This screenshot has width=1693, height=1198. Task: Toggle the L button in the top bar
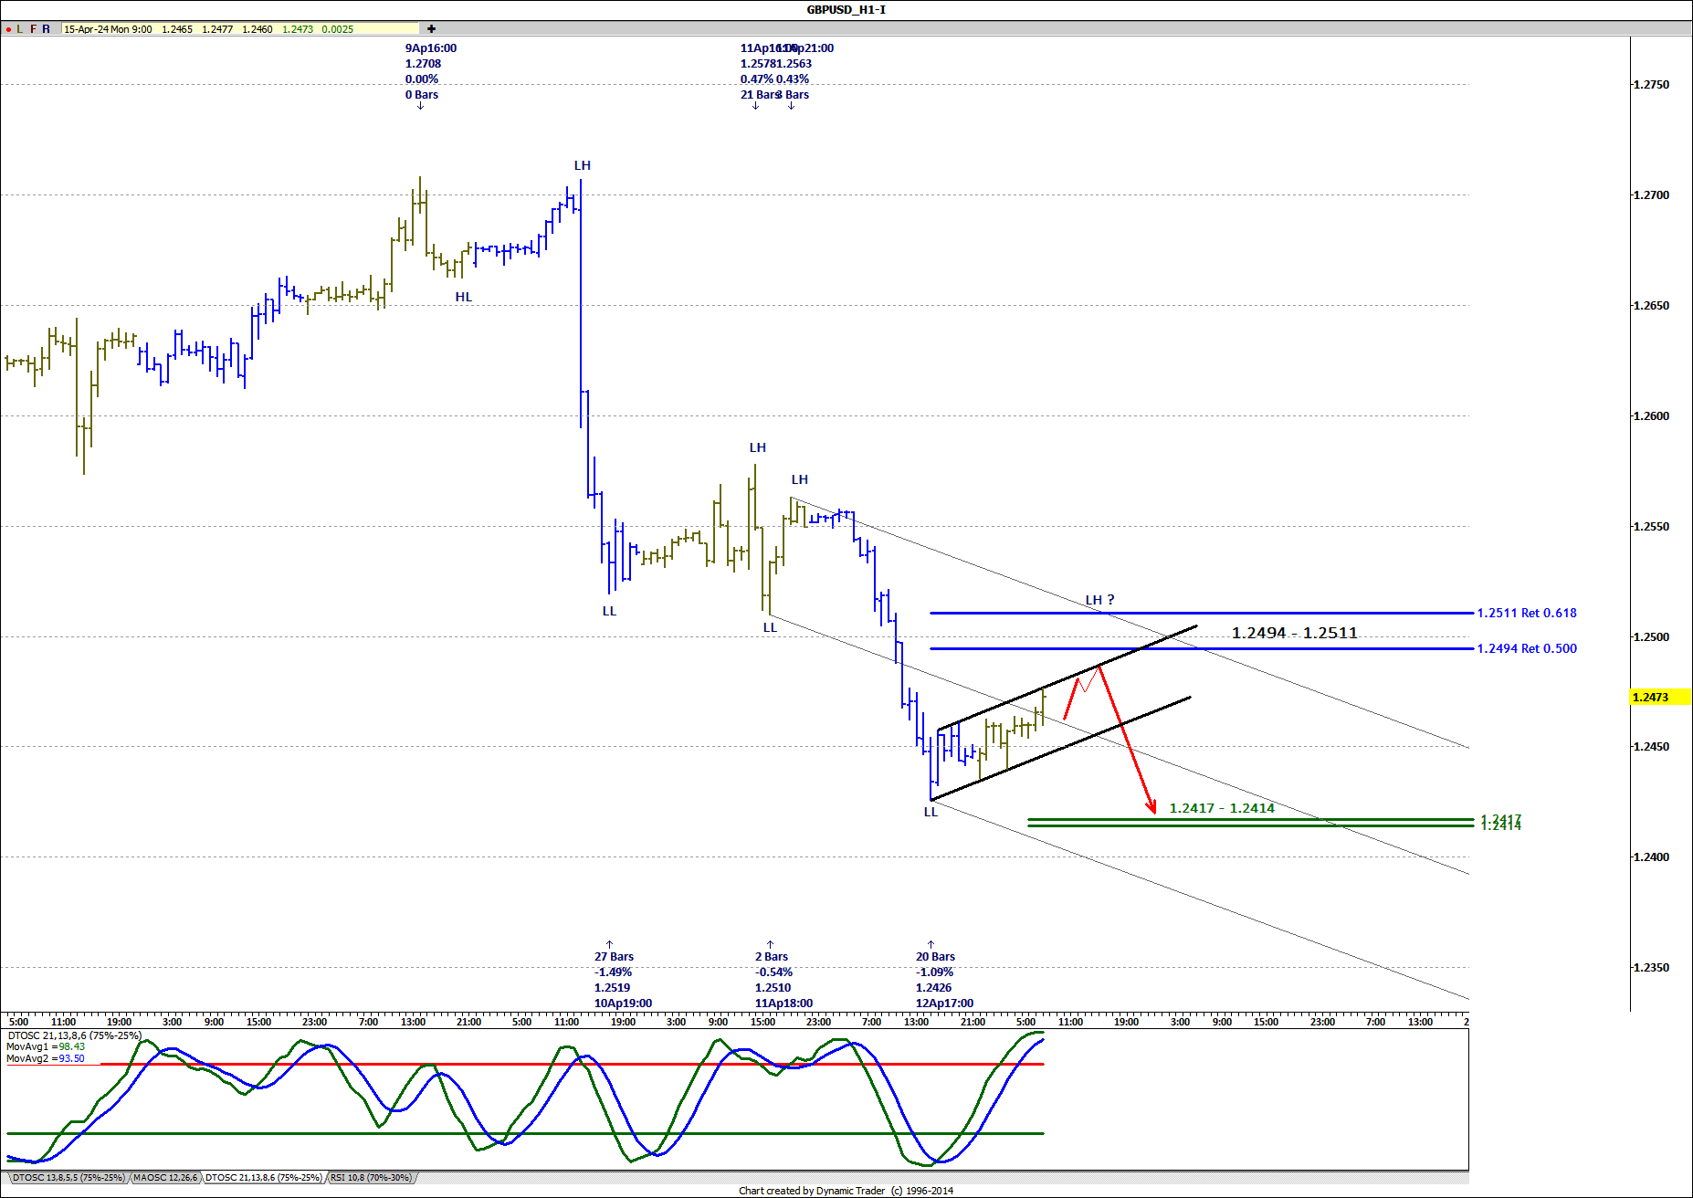tap(20, 29)
